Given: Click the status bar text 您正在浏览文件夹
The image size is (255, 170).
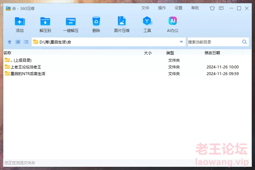Looking at the screenshot, I should coord(20,163).
